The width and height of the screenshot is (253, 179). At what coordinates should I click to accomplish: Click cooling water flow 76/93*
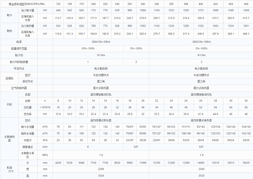click(x=130, y=127)
